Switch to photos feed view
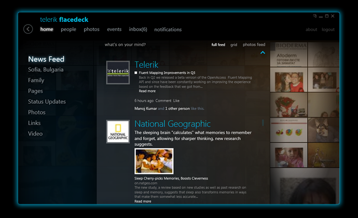This screenshot has height=218, width=358. click(254, 45)
